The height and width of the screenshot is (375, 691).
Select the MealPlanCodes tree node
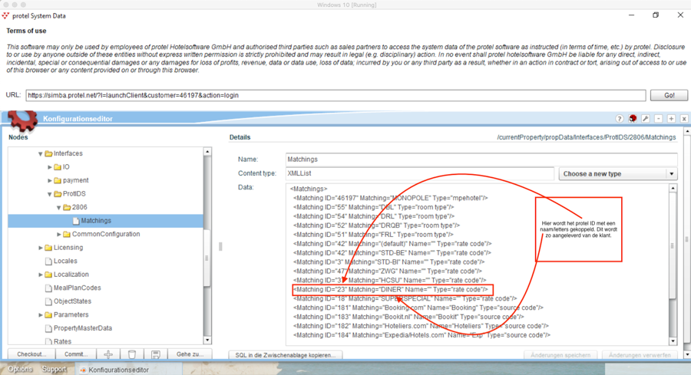[x=77, y=288]
